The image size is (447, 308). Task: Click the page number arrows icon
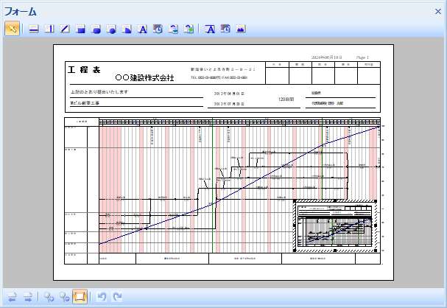[173, 29]
